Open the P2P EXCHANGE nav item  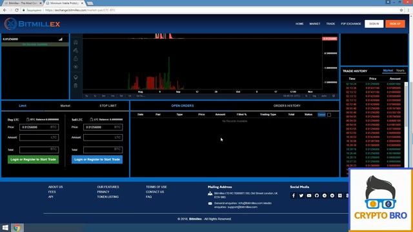point(351,24)
